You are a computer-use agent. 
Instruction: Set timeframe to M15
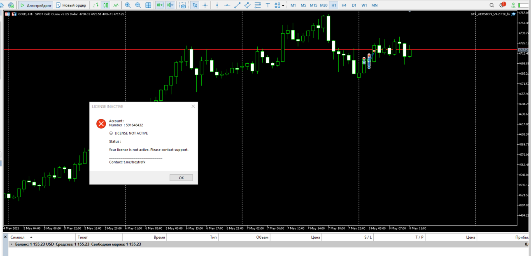click(314, 5)
